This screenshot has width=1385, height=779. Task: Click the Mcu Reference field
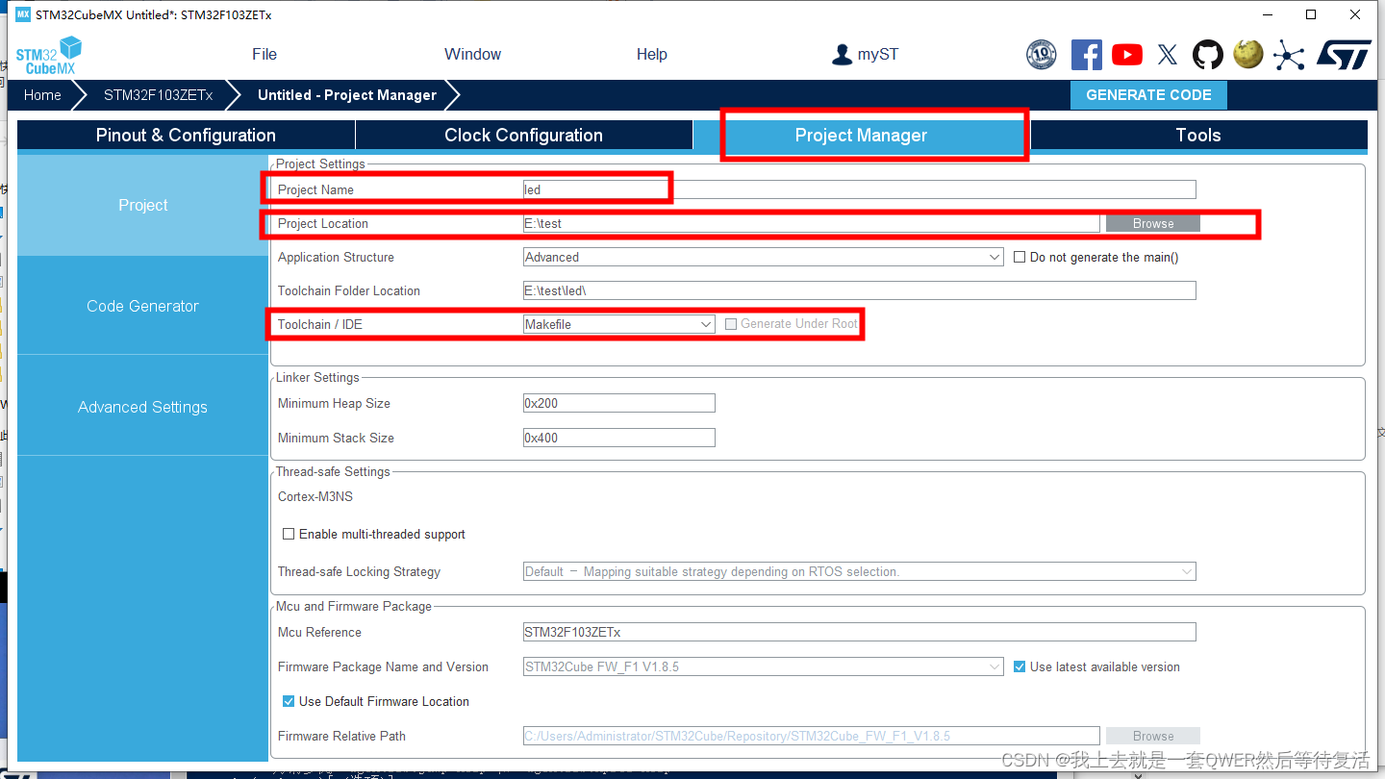point(859,632)
